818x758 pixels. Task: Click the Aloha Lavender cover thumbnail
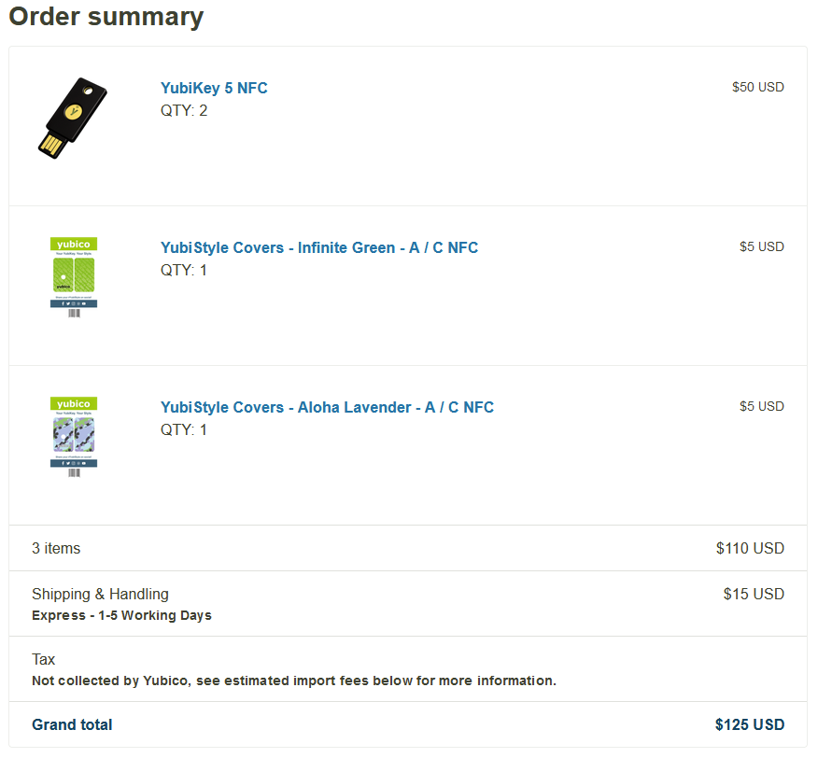tap(73, 436)
